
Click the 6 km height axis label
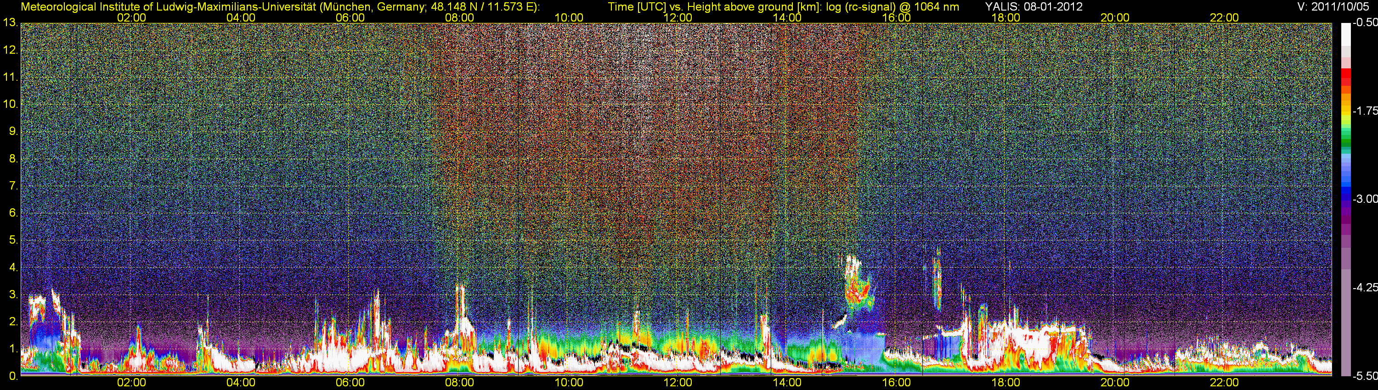tap(13, 213)
